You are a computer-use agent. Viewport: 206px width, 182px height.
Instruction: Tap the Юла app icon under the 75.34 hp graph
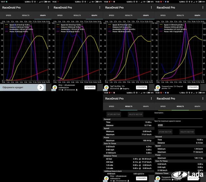point(55,88)
